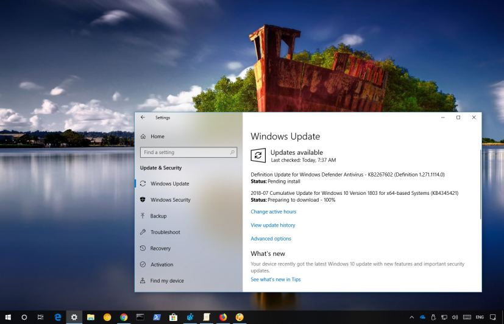Screen dimensions: 504x324
Task: Click the Updates available refresh icon
Action: point(258,156)
